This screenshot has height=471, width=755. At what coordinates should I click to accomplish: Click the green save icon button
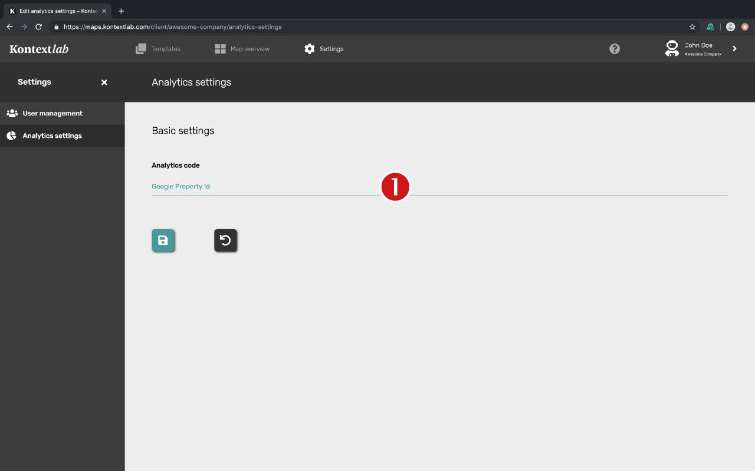pyautogui.click(x=163, y=240)
